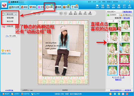Click the 保存 save icon
Image resolution: width=134 pixels, height=96 pixels.
tap(103, 6)
